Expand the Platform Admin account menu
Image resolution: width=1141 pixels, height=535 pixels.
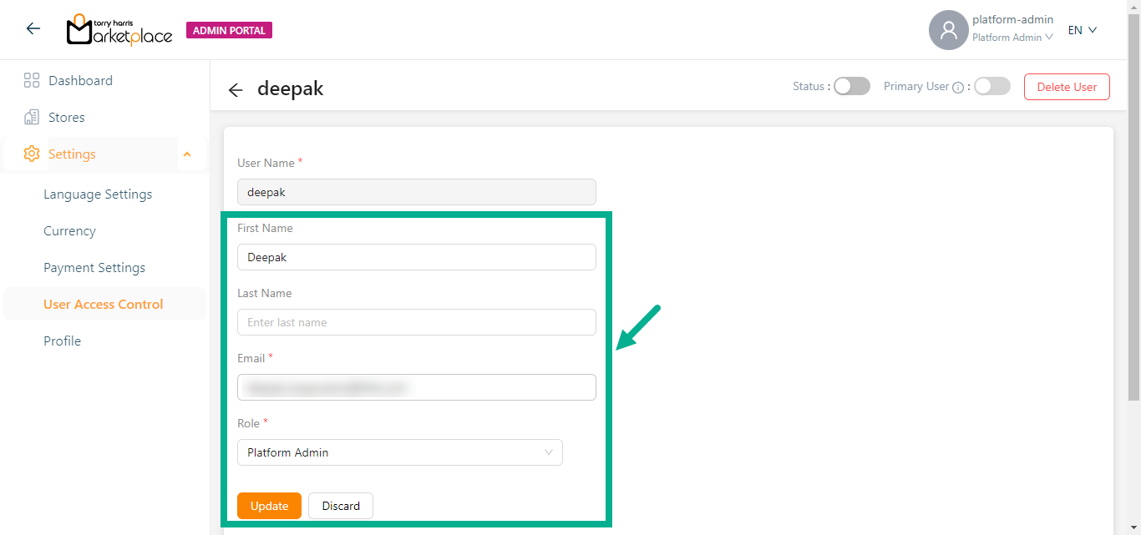point(1012,38)
